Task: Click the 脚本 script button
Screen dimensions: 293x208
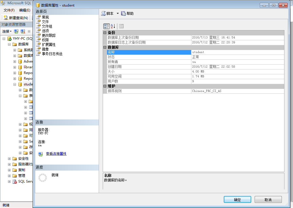Action: [x=108, y=13]
